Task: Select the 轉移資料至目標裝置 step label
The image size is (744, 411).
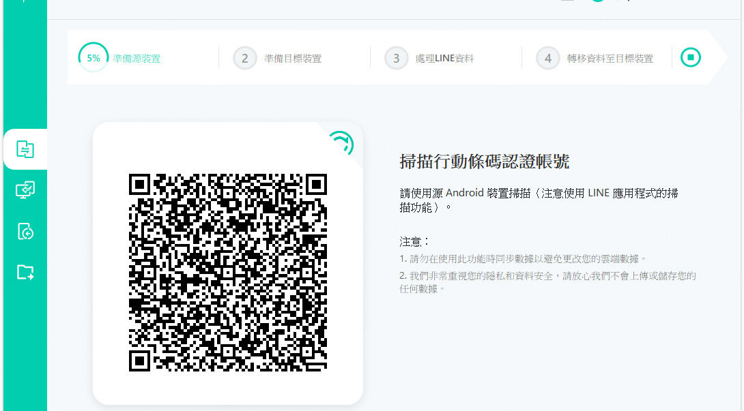Action: 610,59
